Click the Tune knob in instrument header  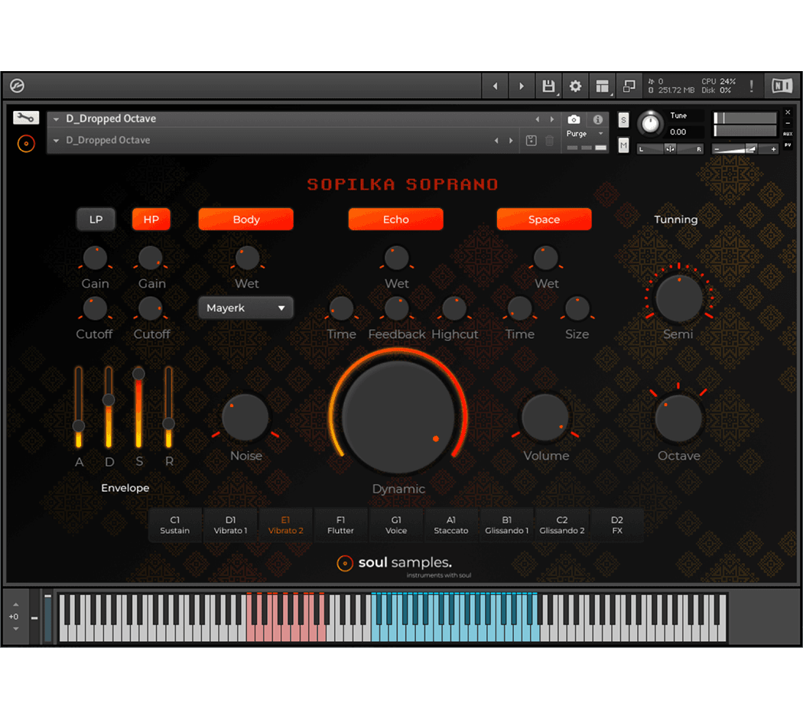coord(650,123)
